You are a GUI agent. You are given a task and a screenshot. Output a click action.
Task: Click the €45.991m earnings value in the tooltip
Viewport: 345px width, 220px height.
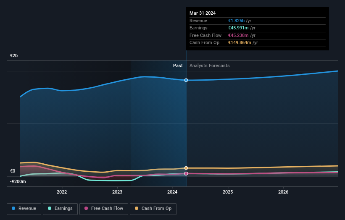pyautogui.click(x=238, y=28)
